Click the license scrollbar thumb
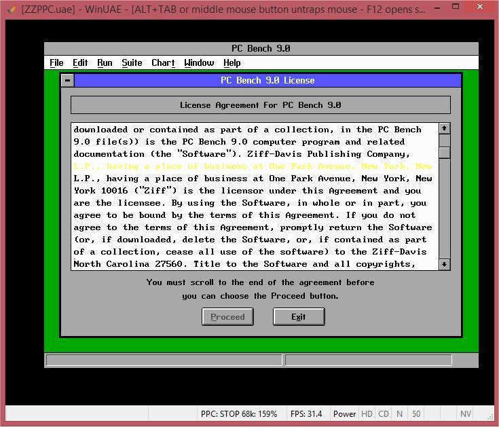The height and width of the screenshot is (427, 499). point(444,153)
